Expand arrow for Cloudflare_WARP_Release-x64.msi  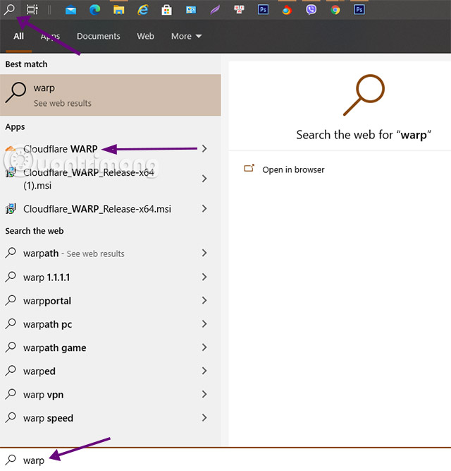click(204, 208)
